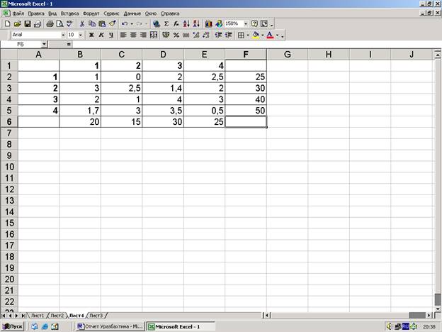Copy selection using the Copy icon
442x332 pixels.
92,24
